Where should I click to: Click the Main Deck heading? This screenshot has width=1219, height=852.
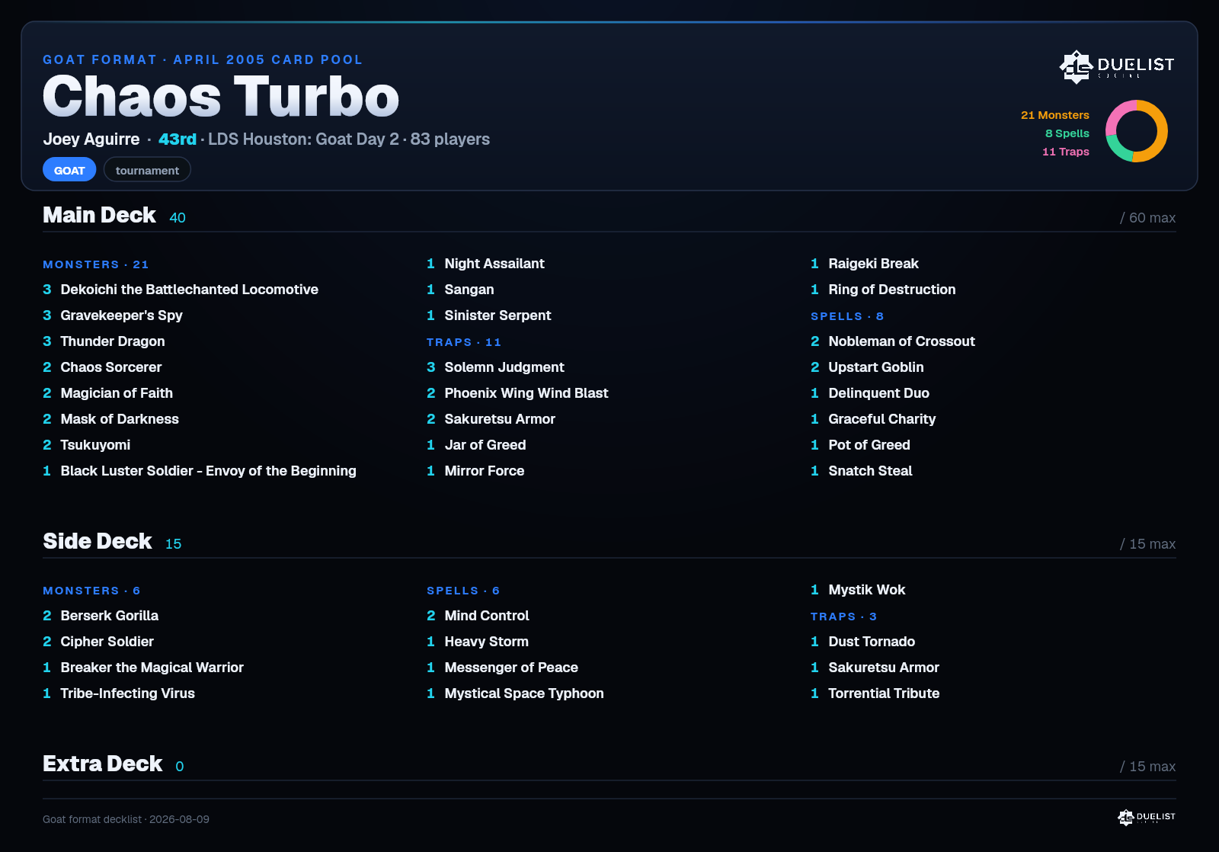pyautogui.click(x=99, y=215)
